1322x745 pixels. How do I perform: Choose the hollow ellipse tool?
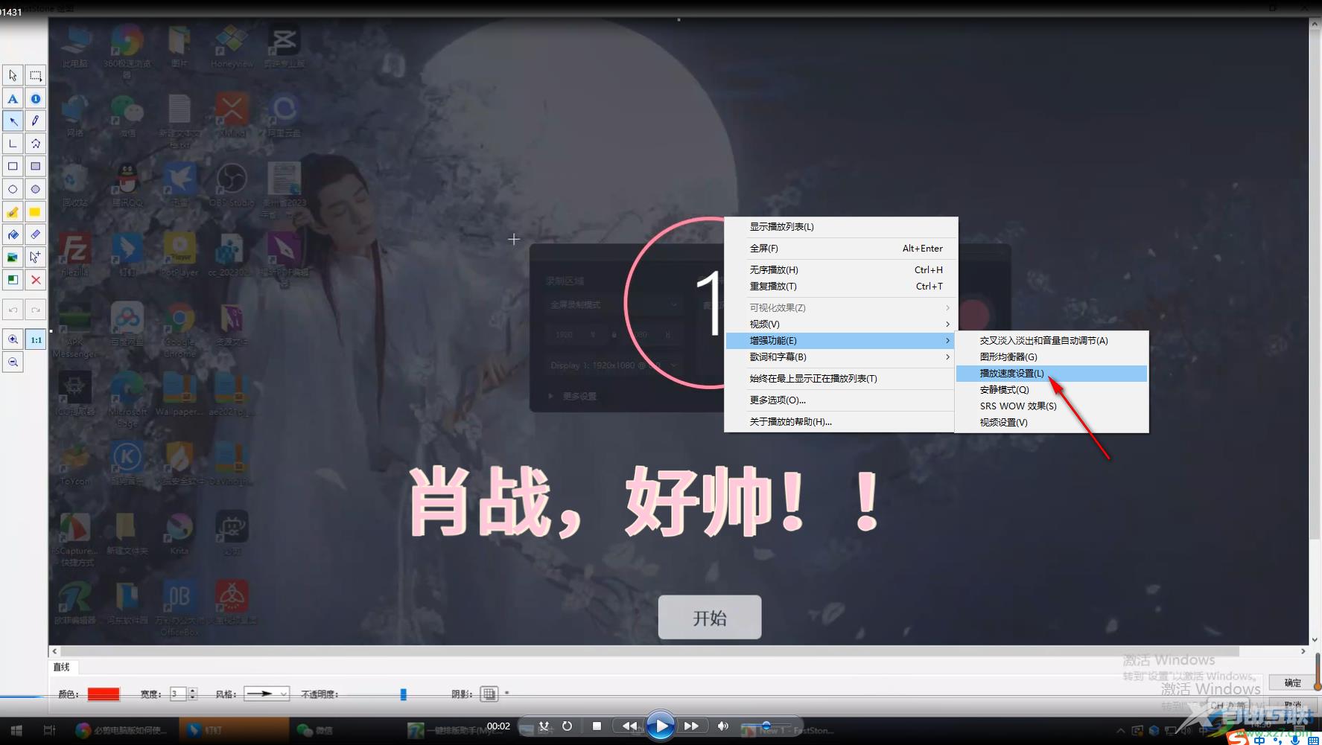(x=13, y=189)
